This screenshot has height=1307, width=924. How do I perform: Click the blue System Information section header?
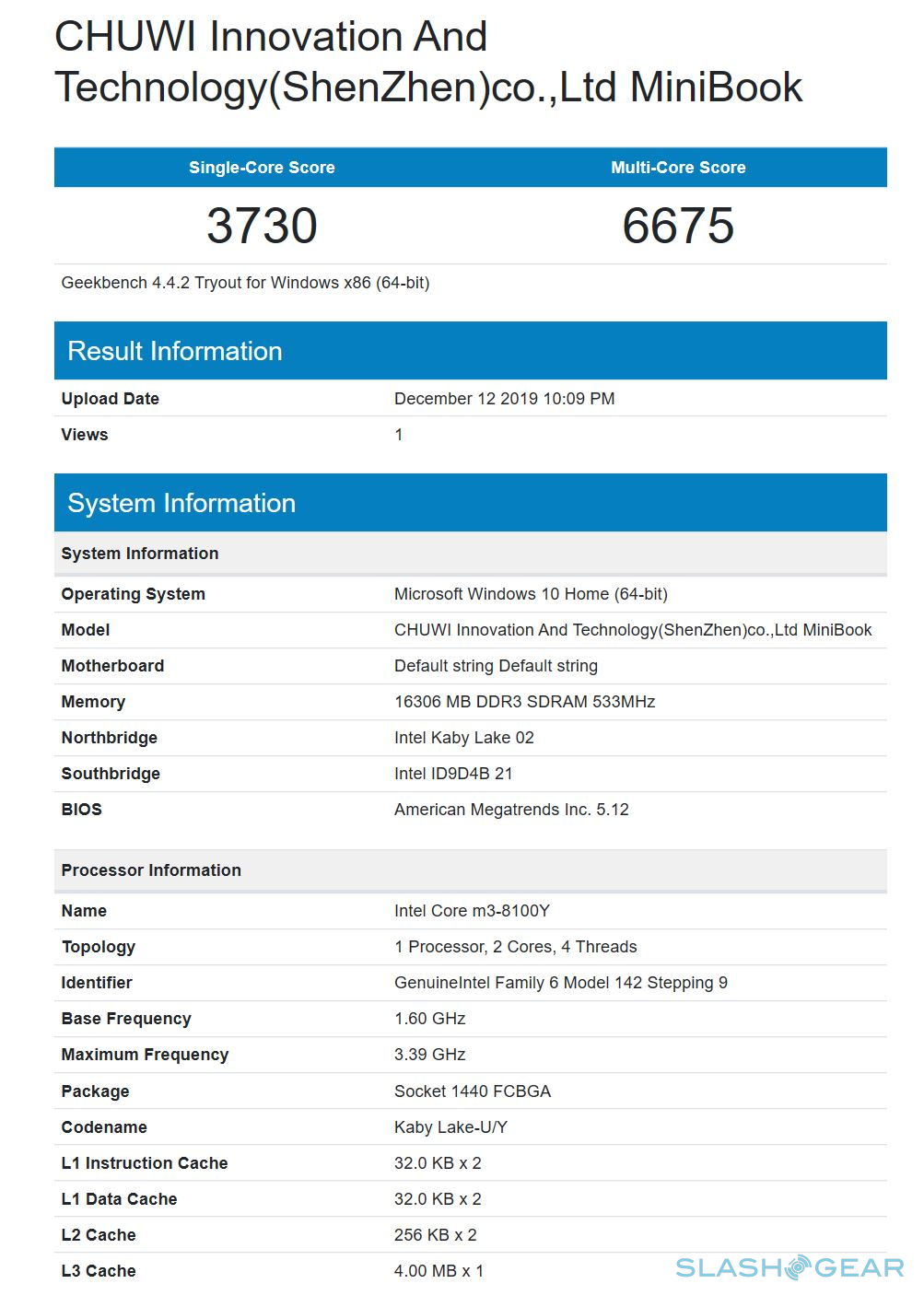coord(181,503)
